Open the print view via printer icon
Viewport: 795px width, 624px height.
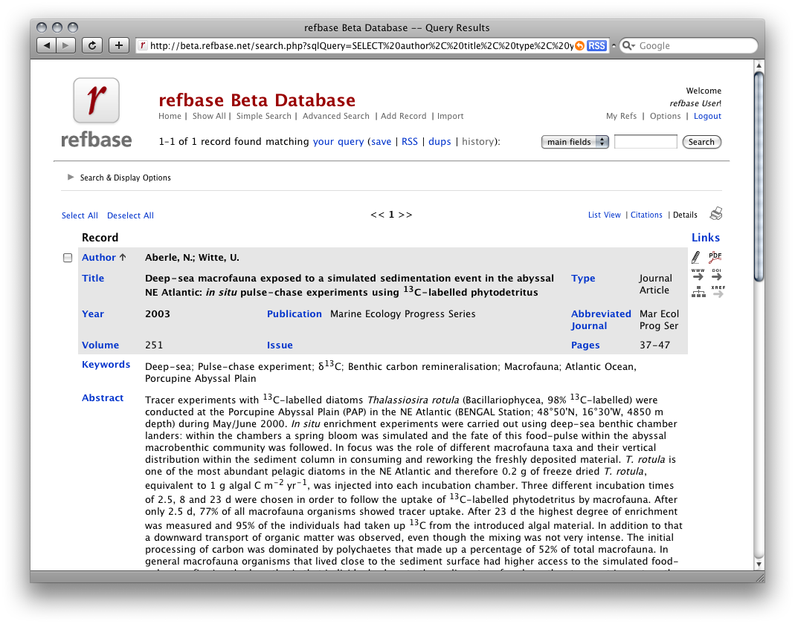click(716, 214)
